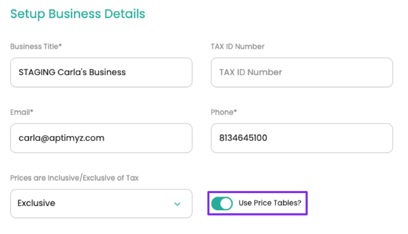Click into the empty TAX ID Number field

click(x=302, y=72)
